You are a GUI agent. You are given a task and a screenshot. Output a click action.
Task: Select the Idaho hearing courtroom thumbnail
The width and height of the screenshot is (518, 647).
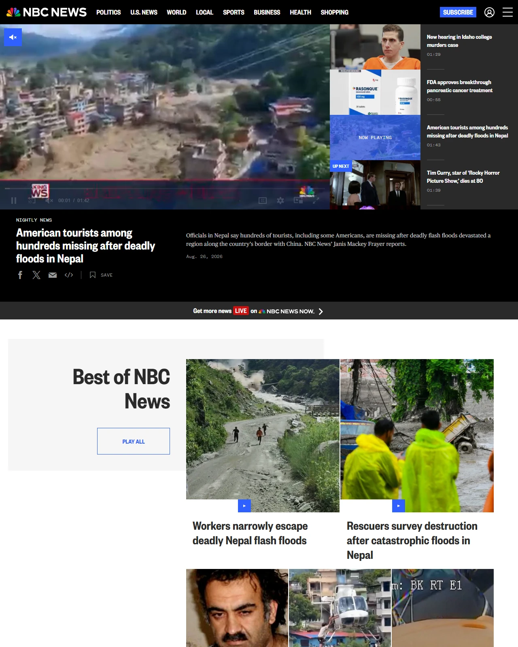pyautogui.click(x=375, y=47)
